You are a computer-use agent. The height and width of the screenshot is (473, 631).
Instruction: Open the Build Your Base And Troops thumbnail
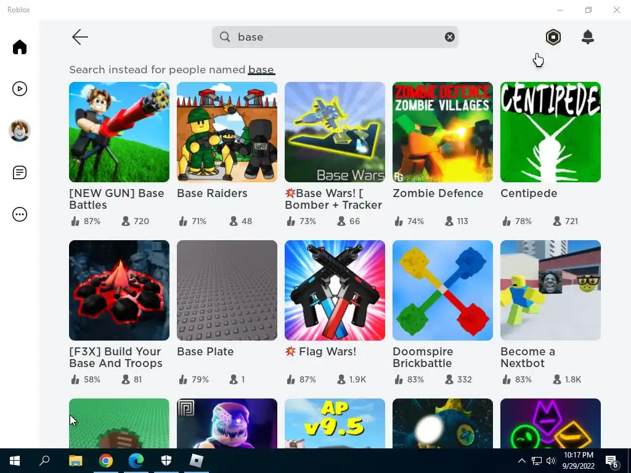coord(119,291)
